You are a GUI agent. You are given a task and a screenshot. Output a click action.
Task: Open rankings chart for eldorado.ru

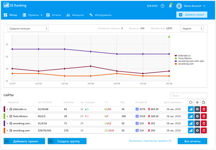[191, 109]
